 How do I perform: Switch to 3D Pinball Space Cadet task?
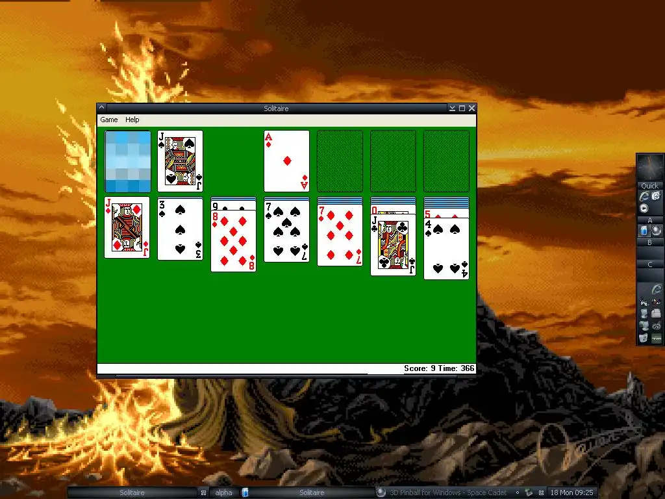(x=443, y=493)
